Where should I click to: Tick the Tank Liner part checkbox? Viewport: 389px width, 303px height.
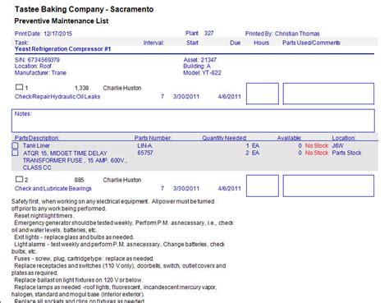(x=15, y=145)
